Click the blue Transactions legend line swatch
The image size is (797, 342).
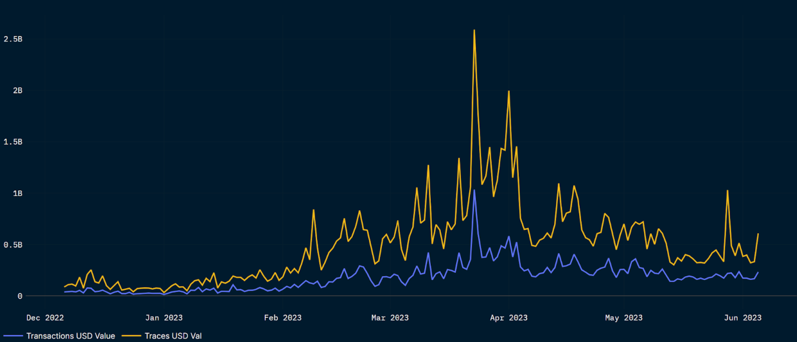pos(13,336)
